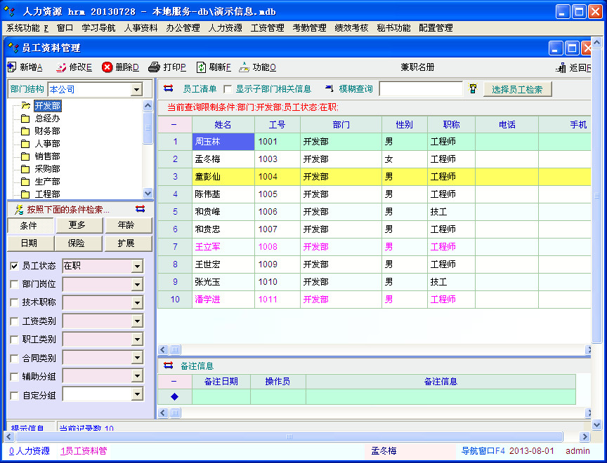
Task: Open the 员工状态 在职 dropdown
Action: (x=137, y=267)
